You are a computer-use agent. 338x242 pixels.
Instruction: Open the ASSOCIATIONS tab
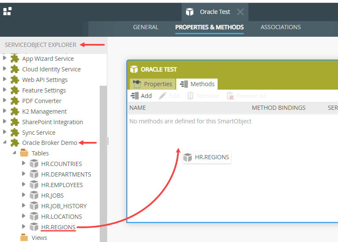pos(281,27)
